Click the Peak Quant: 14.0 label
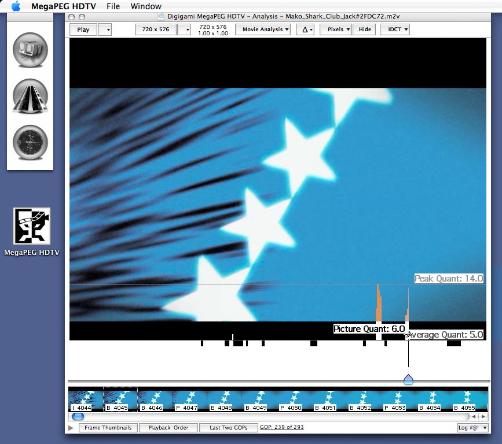The image size is (502, 444). 449,279
